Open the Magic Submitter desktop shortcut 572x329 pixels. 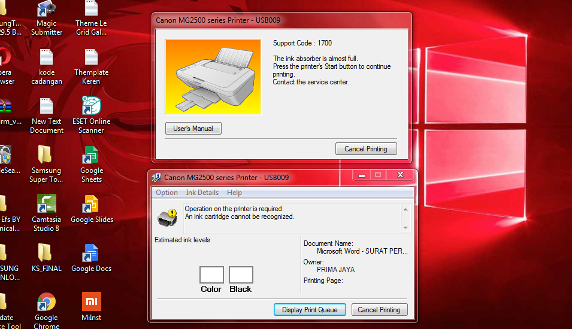point(46,18)
